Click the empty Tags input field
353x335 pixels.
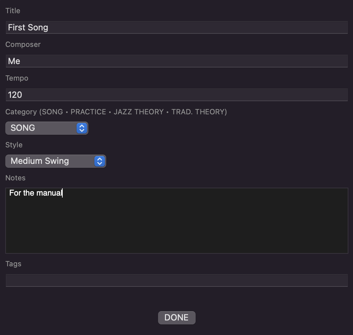pyautogui.click(x=176, y=280)
